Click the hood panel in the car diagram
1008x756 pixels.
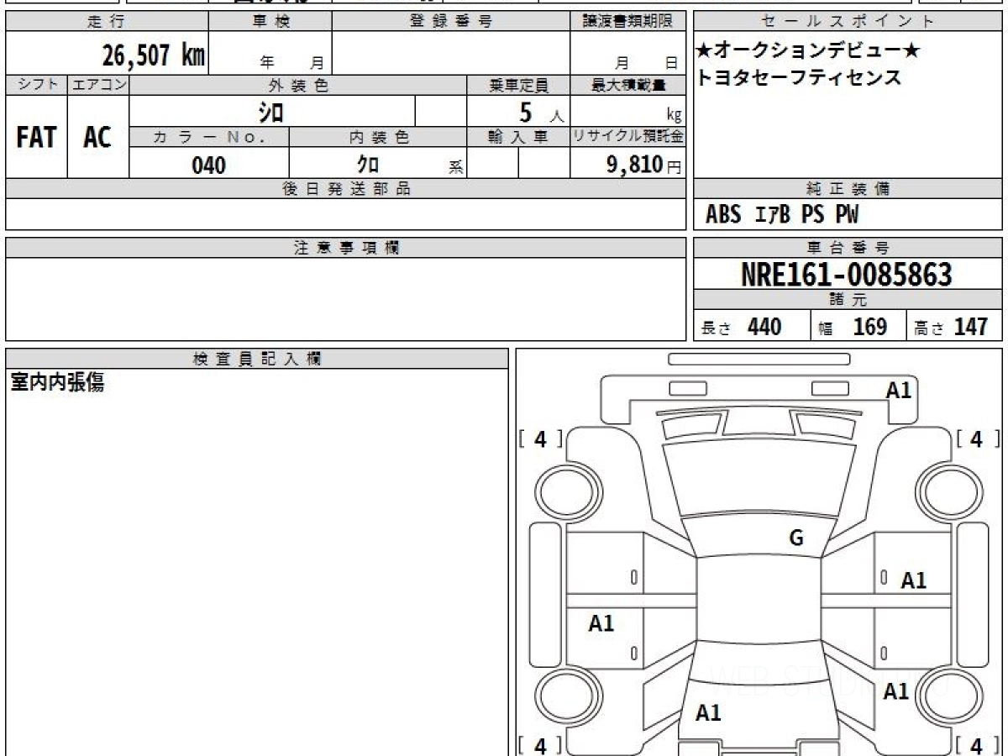(x=759, y=477)
